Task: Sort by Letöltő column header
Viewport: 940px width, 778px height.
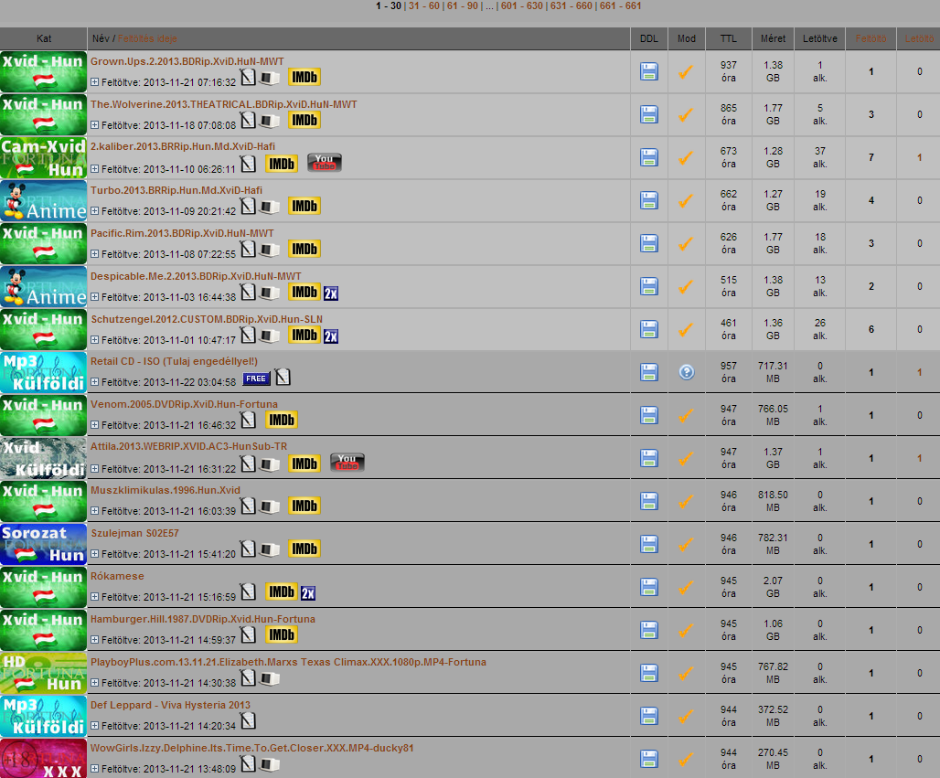Action: [x=919, y=39]
